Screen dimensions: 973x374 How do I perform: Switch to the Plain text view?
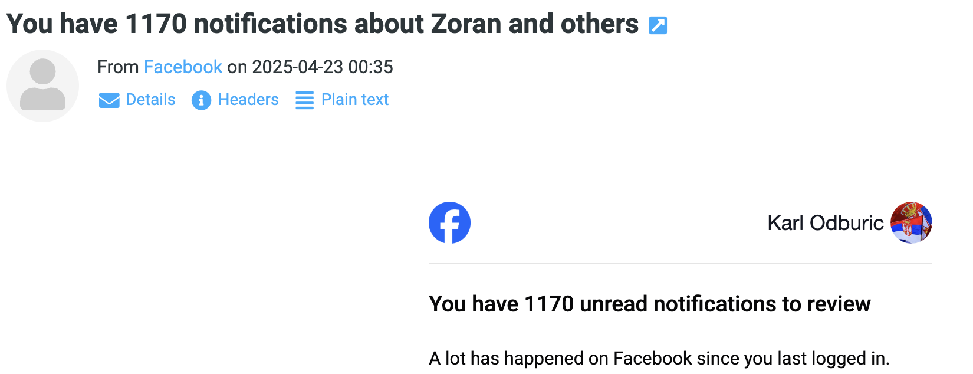355,100
